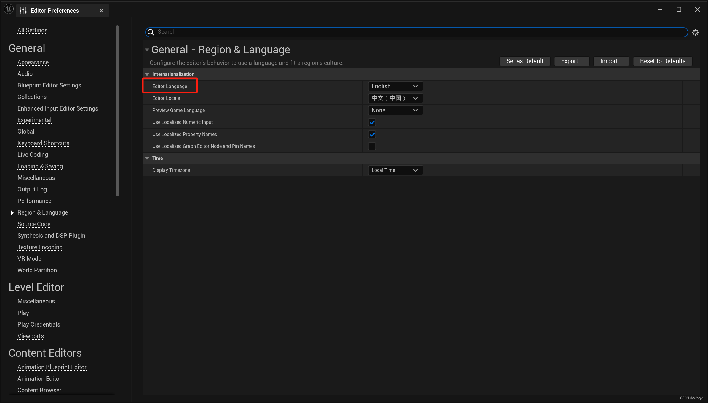This screenshot has width=708, height=403.
Task: Go to Appearance settings
Action: (33, 62)
